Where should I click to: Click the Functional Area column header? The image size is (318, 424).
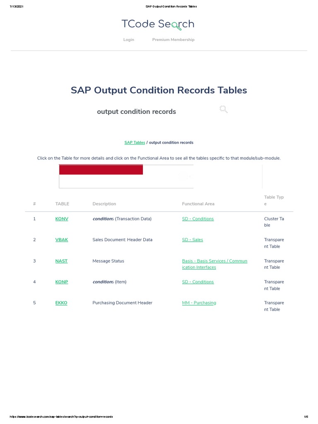point(198,204)
